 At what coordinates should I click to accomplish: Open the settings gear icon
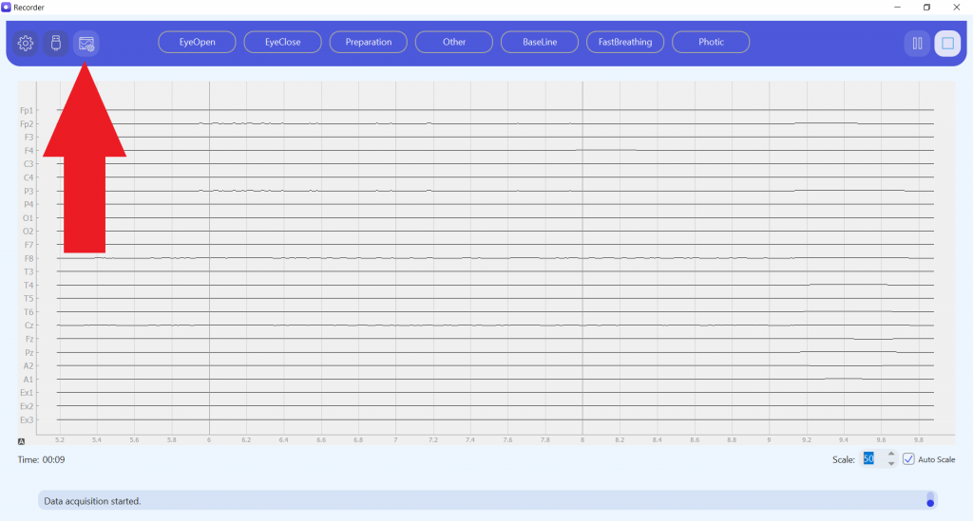26,43
